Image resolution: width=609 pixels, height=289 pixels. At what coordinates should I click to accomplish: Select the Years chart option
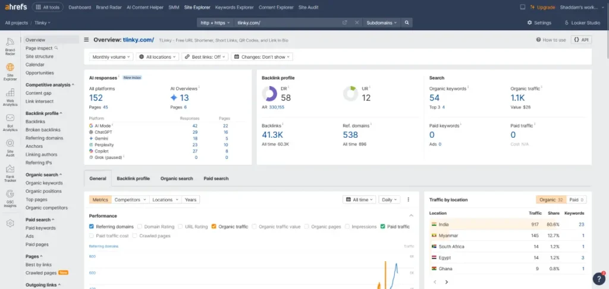pos(191,199)
